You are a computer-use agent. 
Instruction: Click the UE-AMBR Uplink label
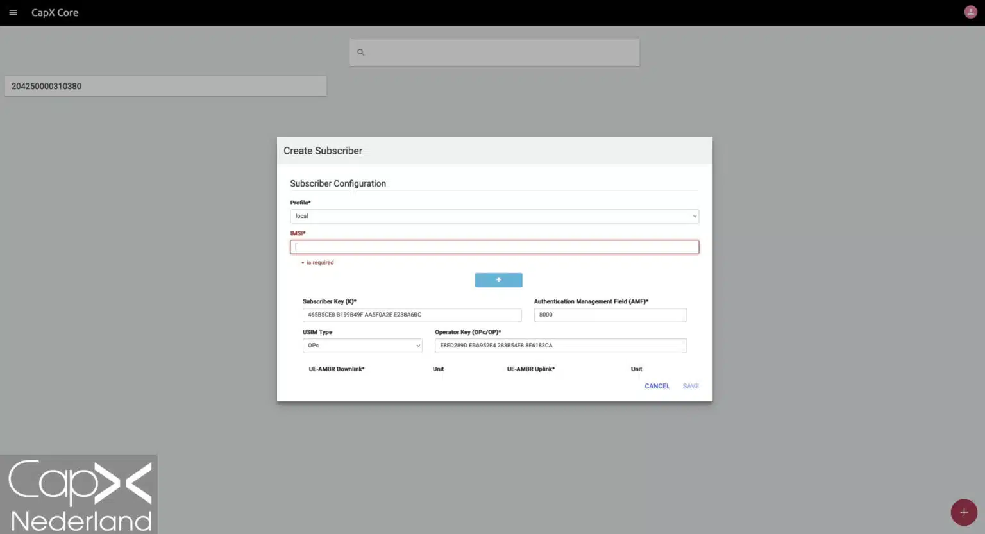pos(531,369)
